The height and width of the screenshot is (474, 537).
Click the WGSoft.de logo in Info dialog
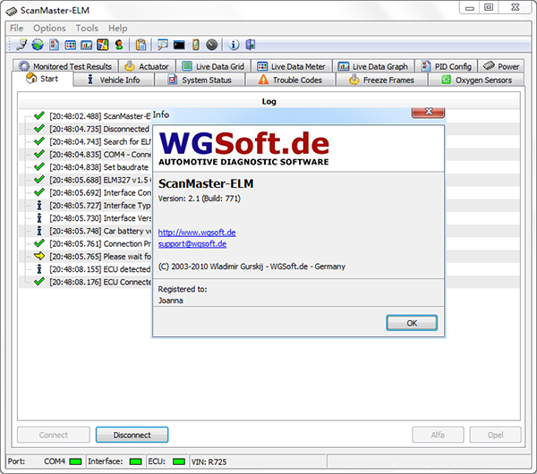(x=243, y=148)
